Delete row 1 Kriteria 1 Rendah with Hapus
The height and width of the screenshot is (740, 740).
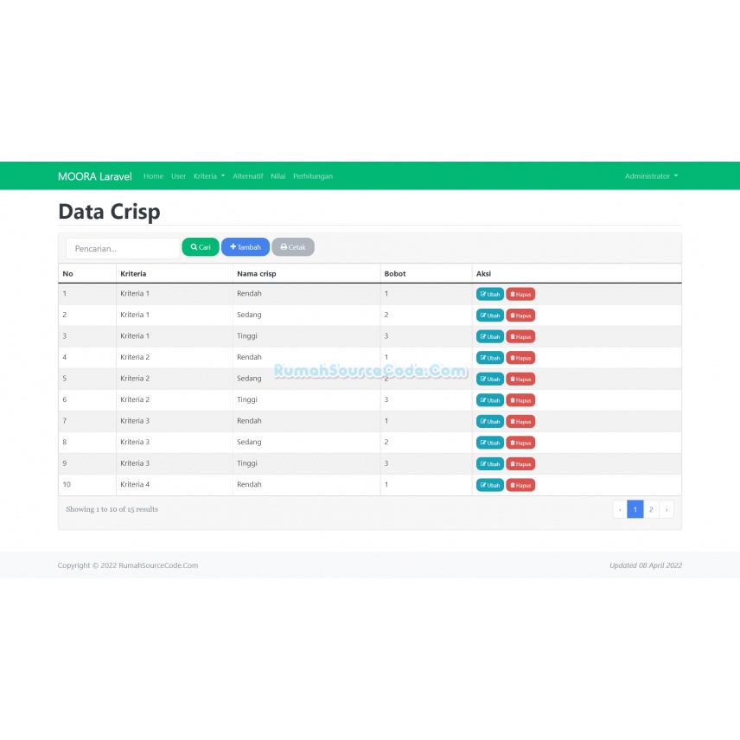coord(520,294)
